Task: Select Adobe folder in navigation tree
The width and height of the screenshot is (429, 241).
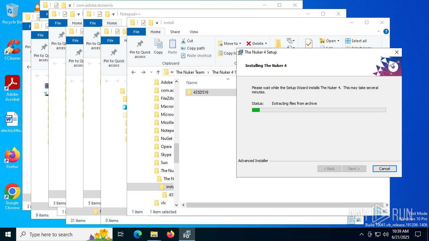Action: tap(163, 82)
